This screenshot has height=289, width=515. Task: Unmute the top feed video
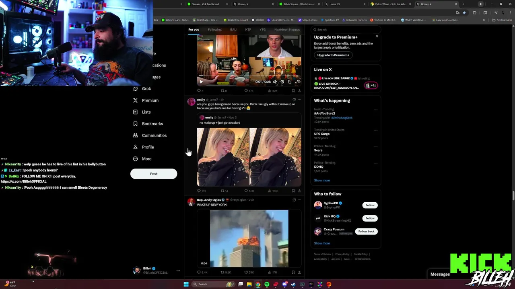coord(275,82)
